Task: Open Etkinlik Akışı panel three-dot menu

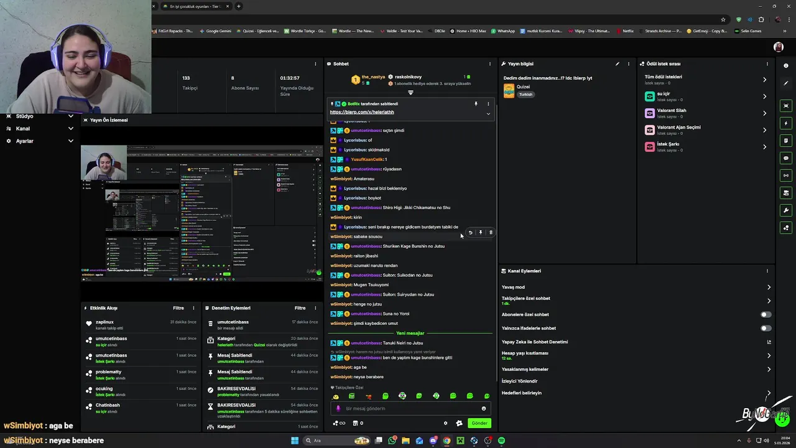Action: coord(193,308)
